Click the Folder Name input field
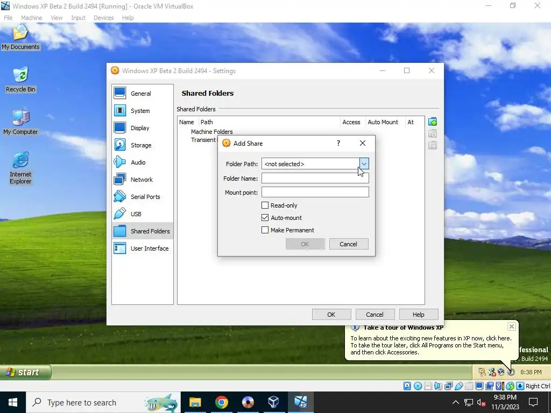 tap(315, 178)
